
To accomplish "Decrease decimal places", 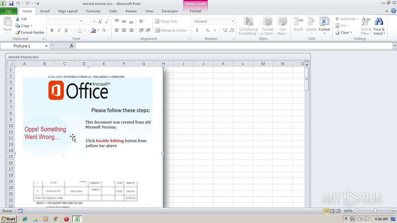I will click(x=232, y=30).
